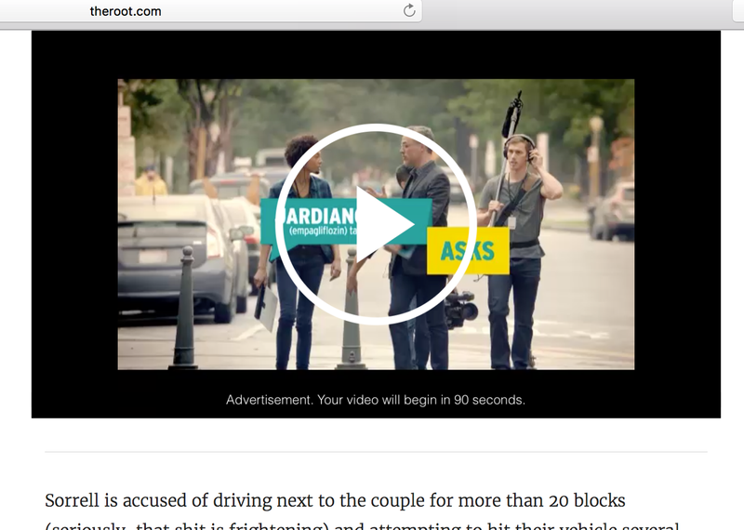The height and width of the screenshot is (530, 744).
Task: Click the 'Advertisement. Your video will begin in 90 seconds.' text
Action: coord(376,400)
